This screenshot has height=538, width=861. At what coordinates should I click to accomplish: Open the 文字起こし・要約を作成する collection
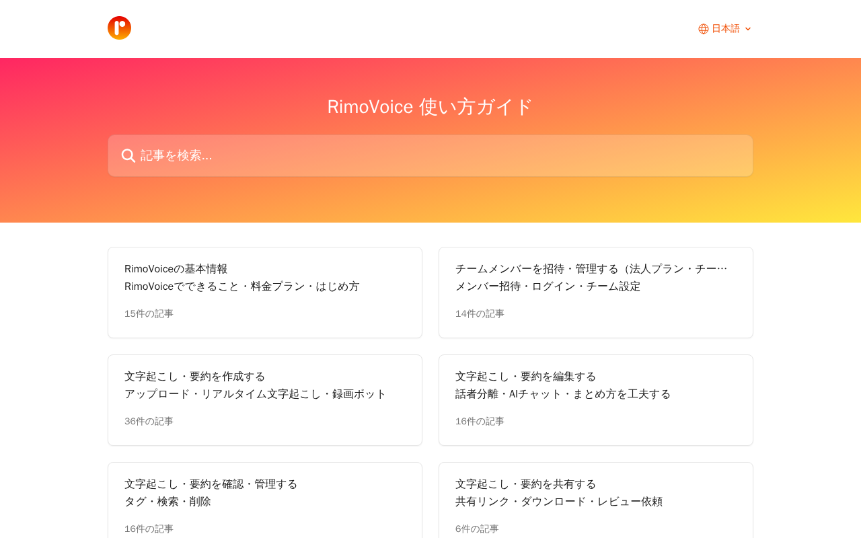click(265, 400)
